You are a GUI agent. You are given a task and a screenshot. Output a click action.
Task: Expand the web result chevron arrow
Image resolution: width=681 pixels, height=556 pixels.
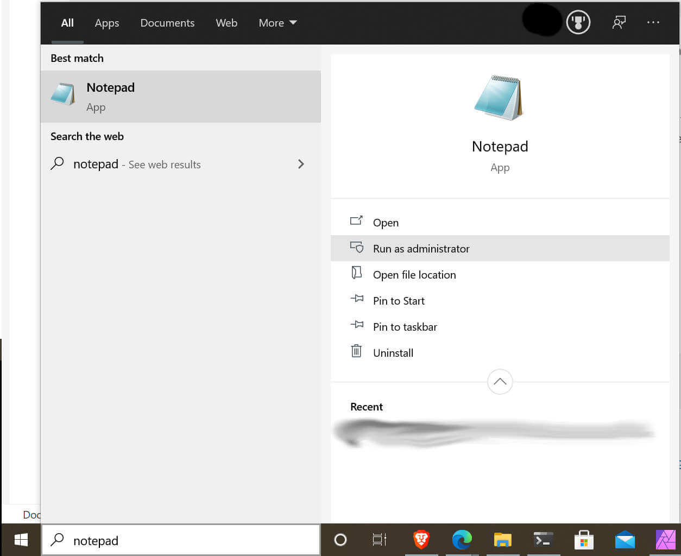(x=301, y=164)
